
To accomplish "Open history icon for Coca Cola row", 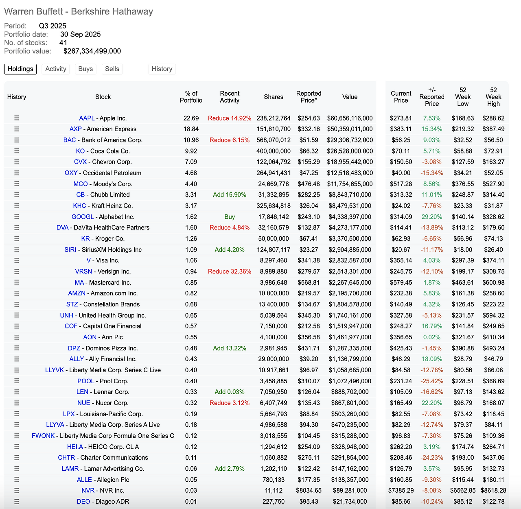I will [x=17, y=151].
